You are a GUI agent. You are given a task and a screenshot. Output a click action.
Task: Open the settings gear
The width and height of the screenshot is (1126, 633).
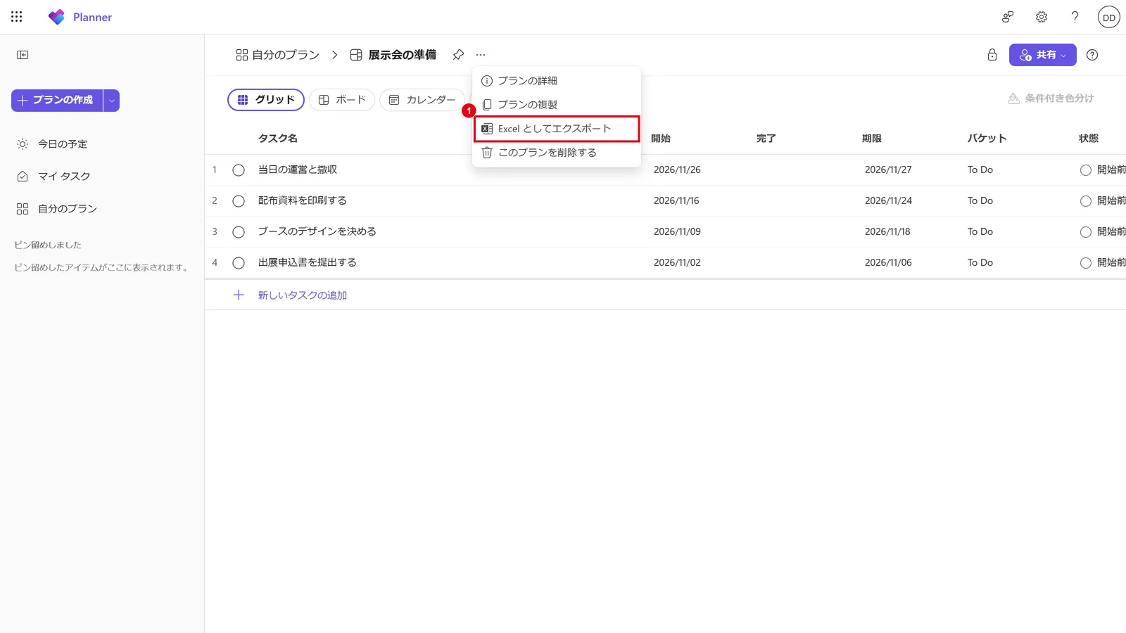[1042, 17]
